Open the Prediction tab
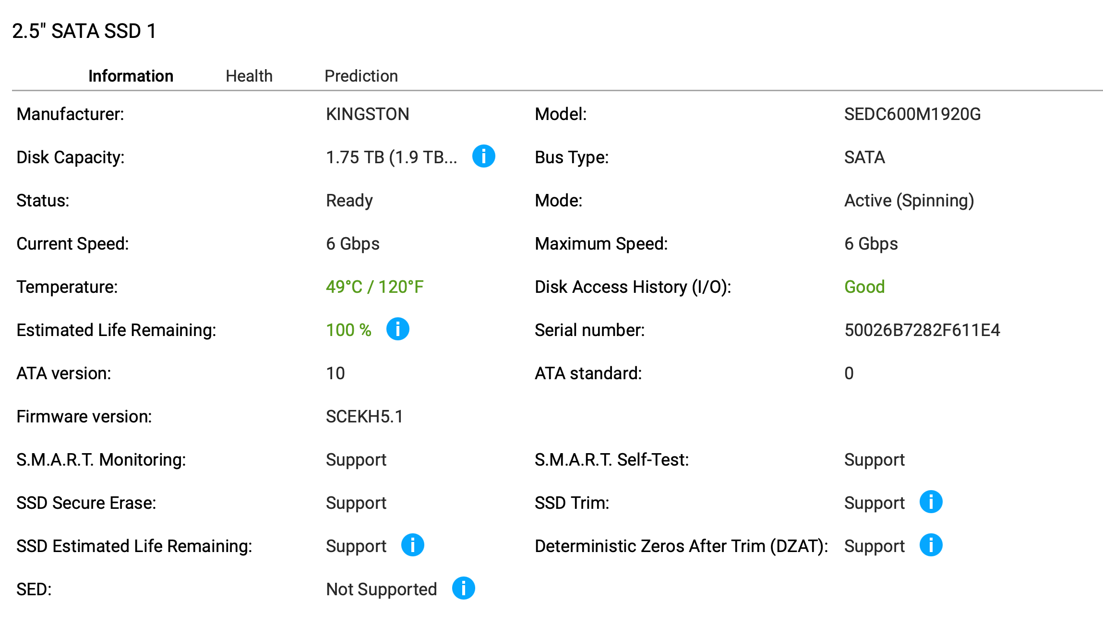1103x625 pixels. point(361,76)
